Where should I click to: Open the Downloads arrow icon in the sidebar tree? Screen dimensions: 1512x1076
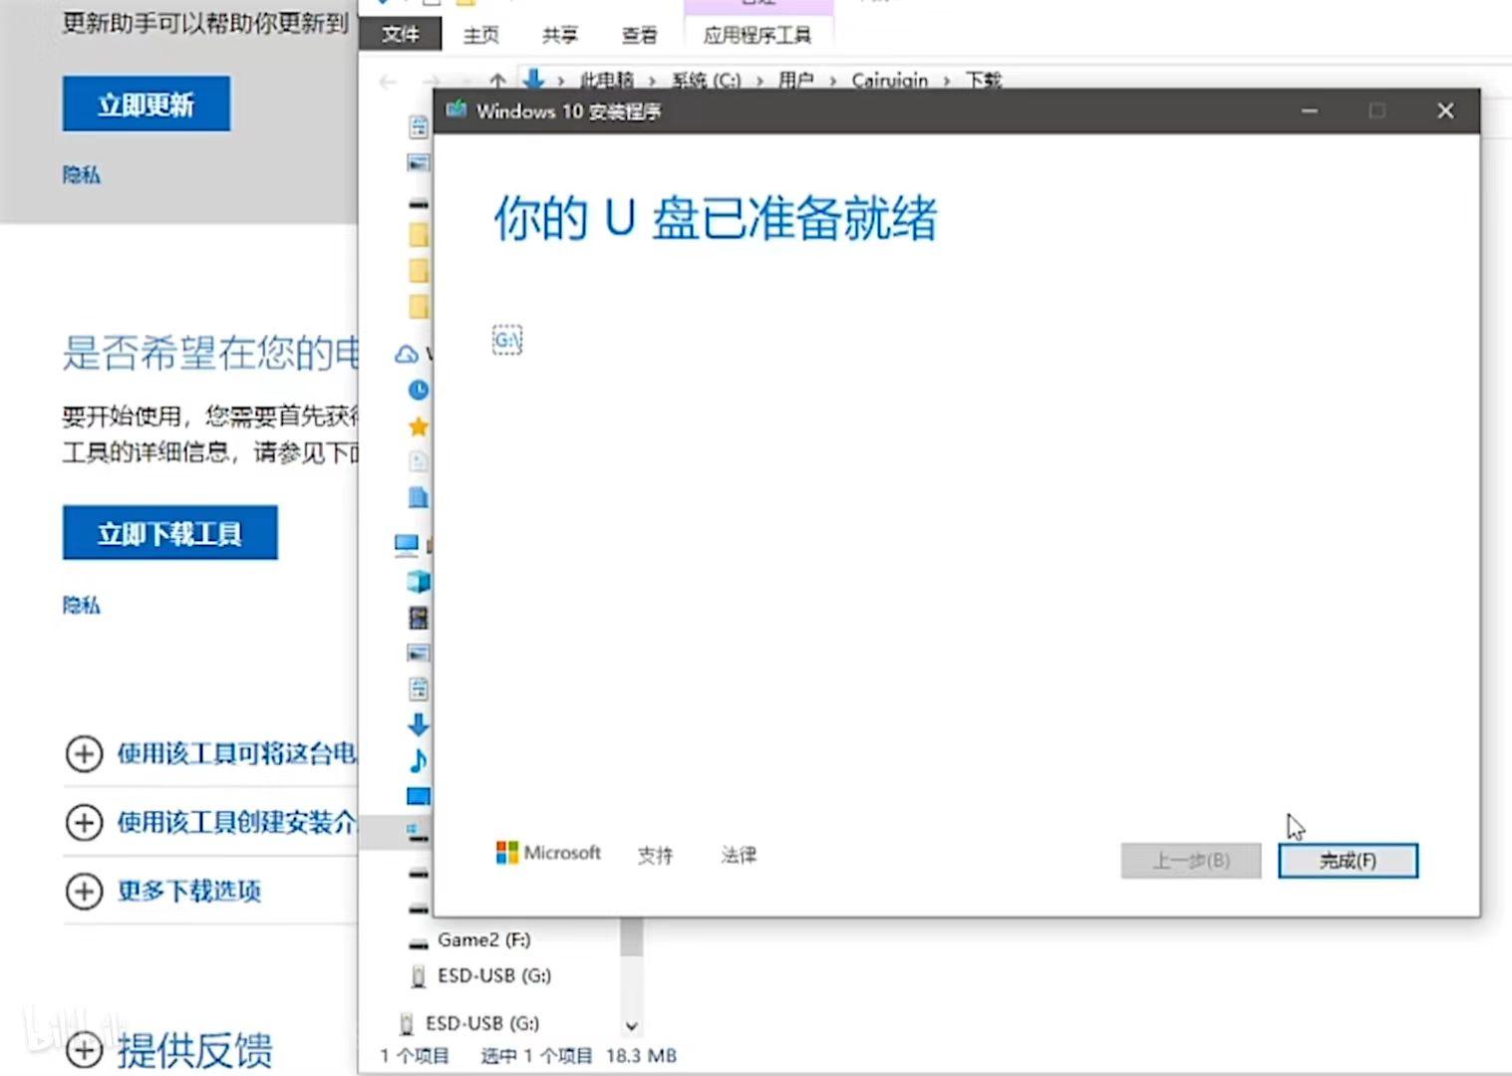(419, 724)
